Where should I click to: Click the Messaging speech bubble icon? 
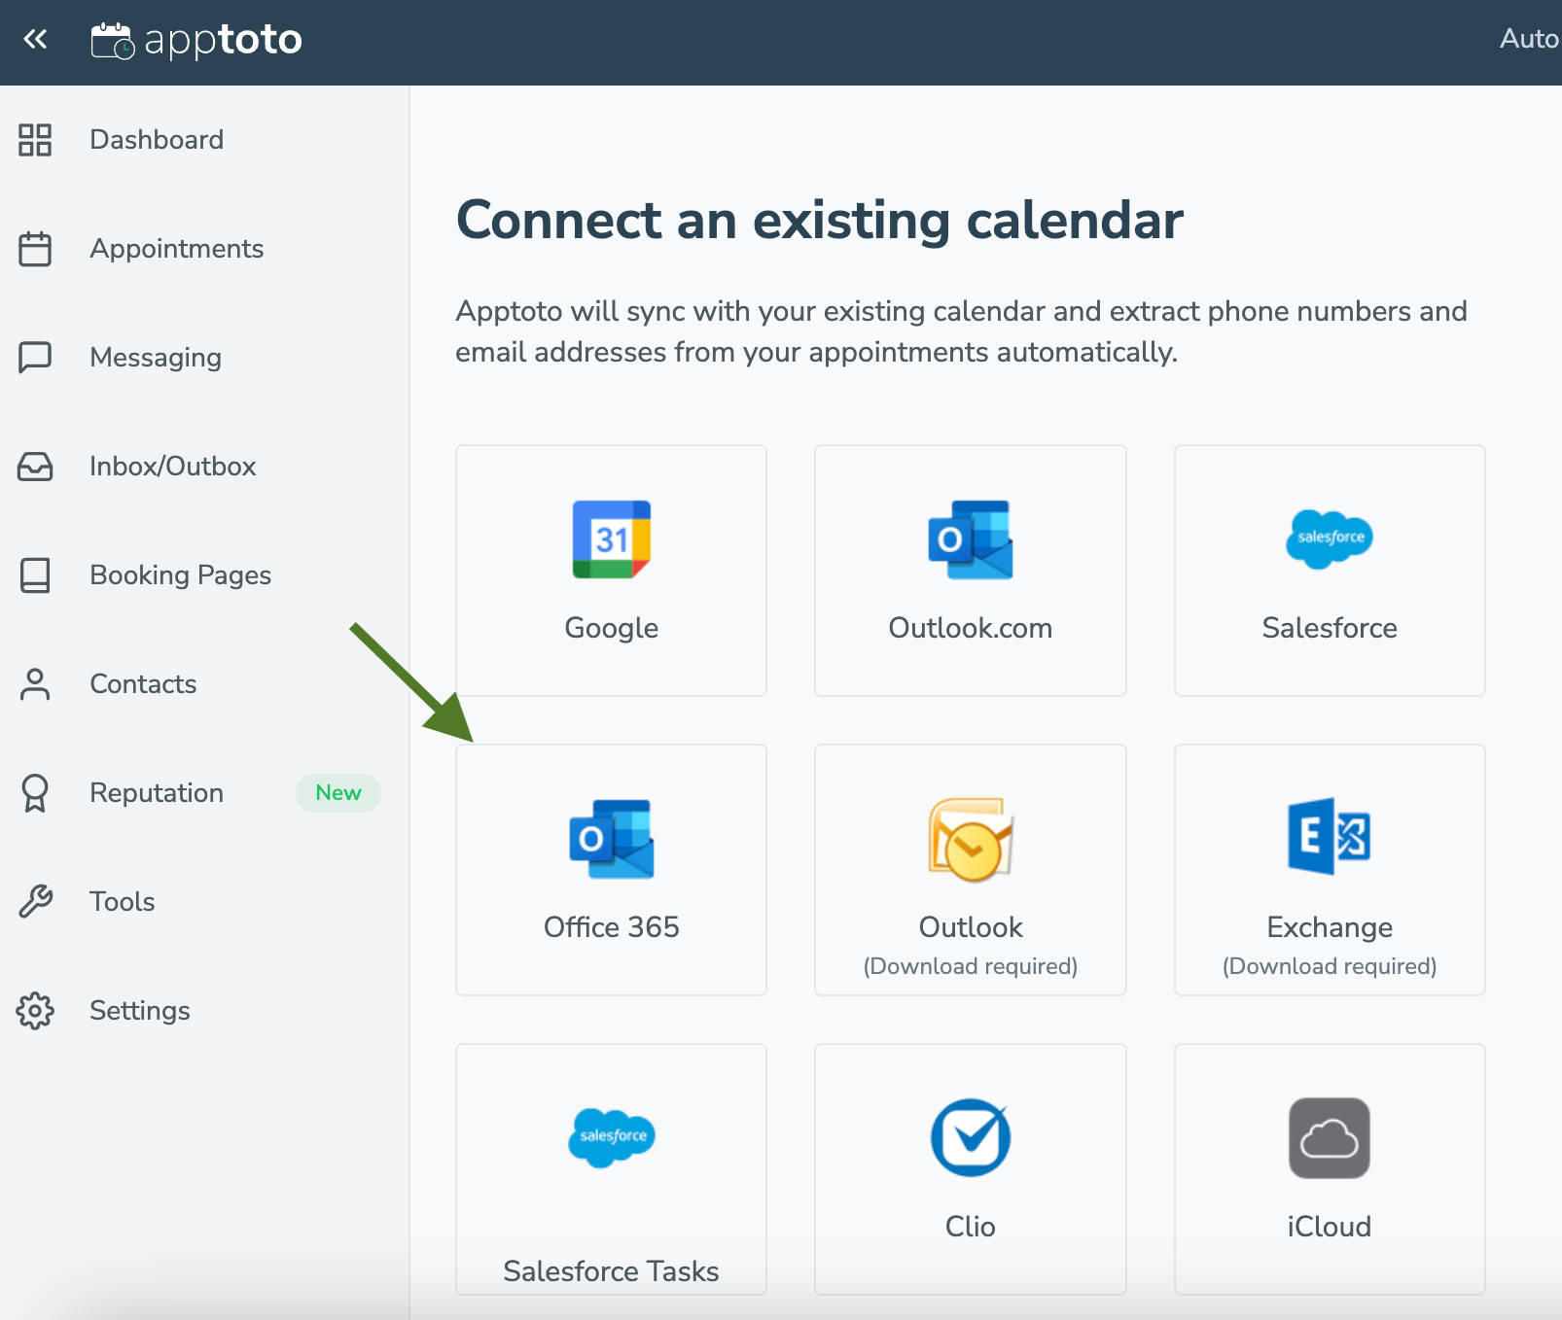35,358
